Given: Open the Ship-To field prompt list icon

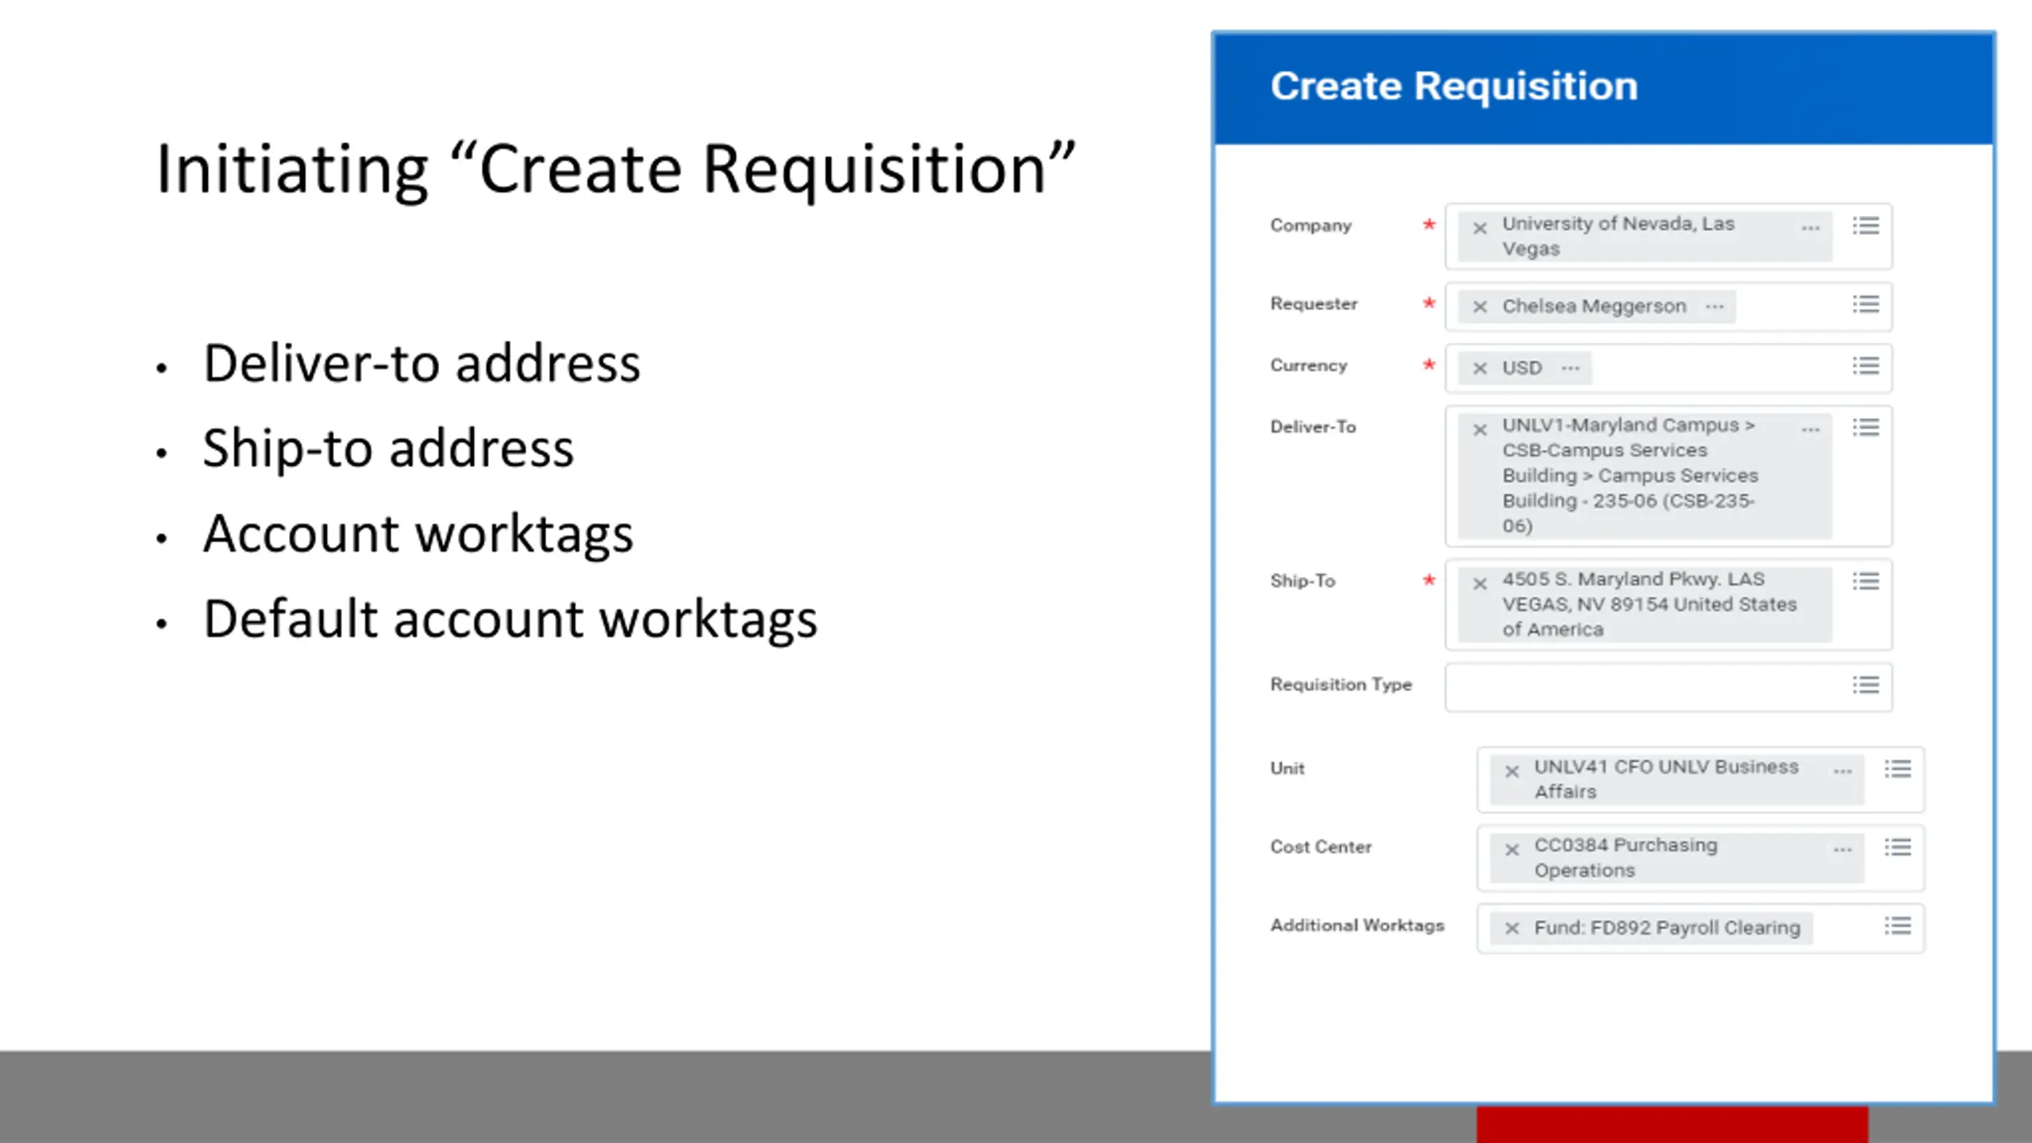Looking at the screenshot, I should click(x=1865, y=582).
